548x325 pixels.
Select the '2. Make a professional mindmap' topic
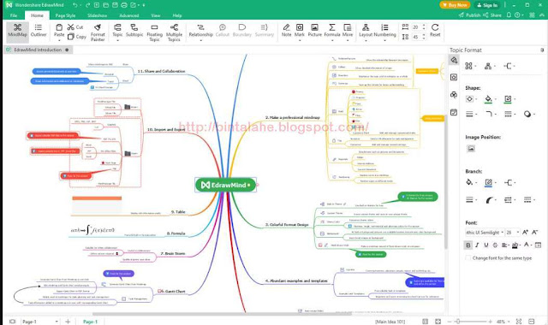pyautogui.click(x=293, y=117)
